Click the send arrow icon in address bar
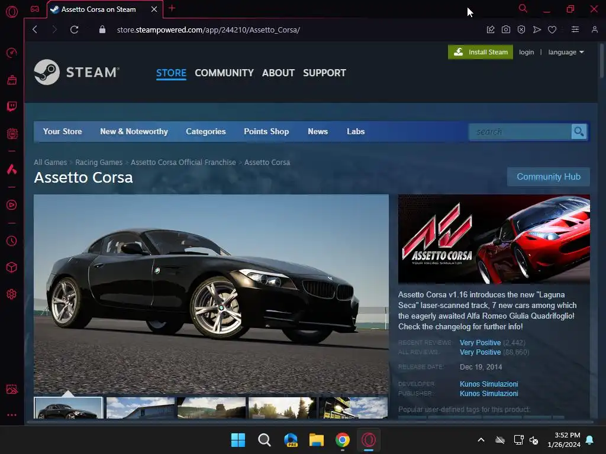606x454 pixels. coord(537,30)
